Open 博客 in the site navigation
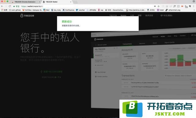Screen dimensions: 196x118 coord(140,16)
